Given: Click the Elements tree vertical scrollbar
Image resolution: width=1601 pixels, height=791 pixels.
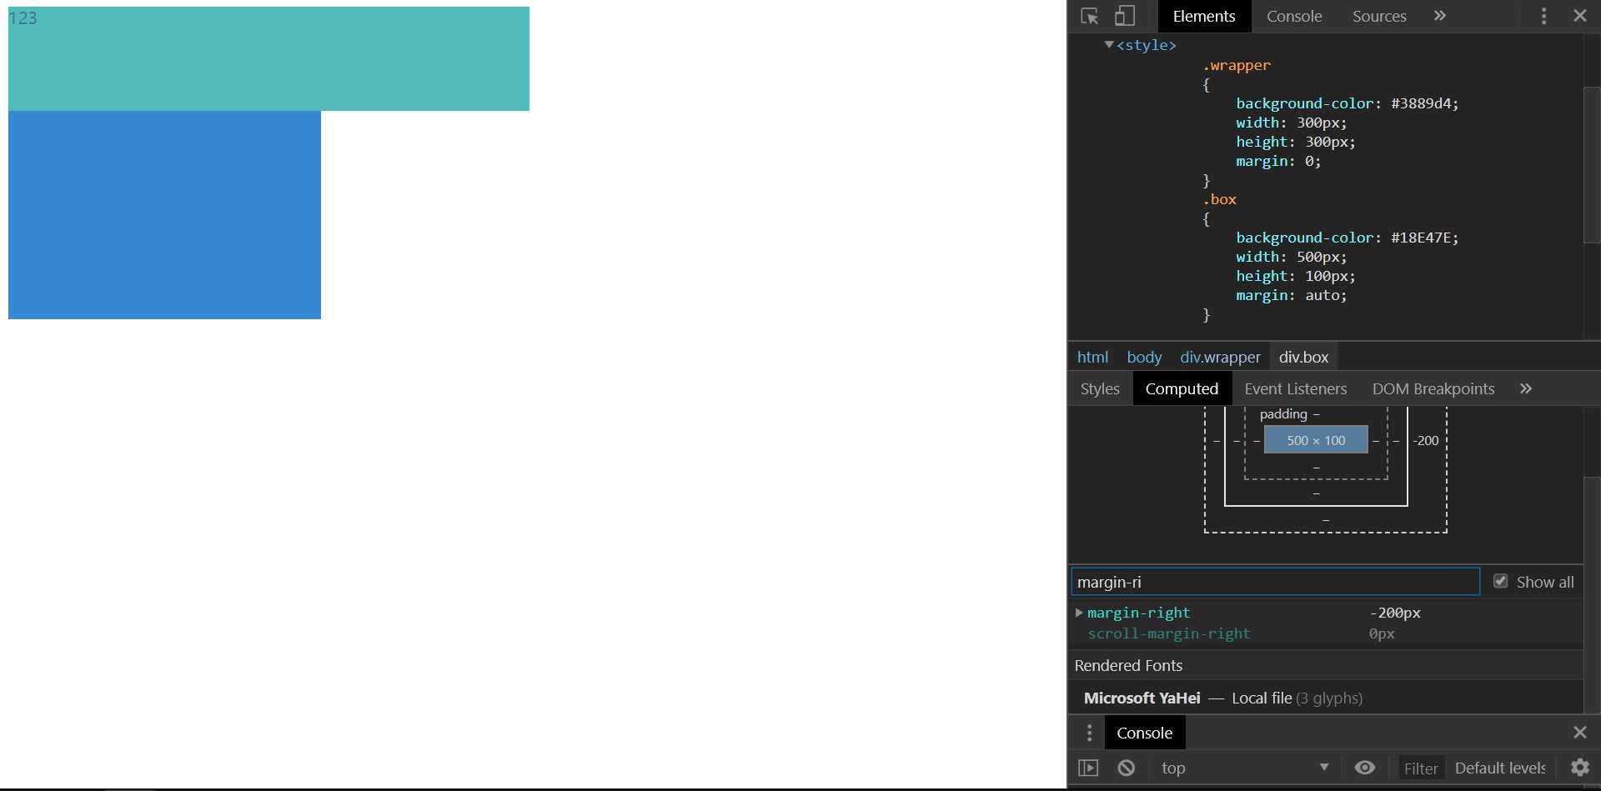Looking at the screenshot, I should pyautogui.click(x=1591, y=164).
